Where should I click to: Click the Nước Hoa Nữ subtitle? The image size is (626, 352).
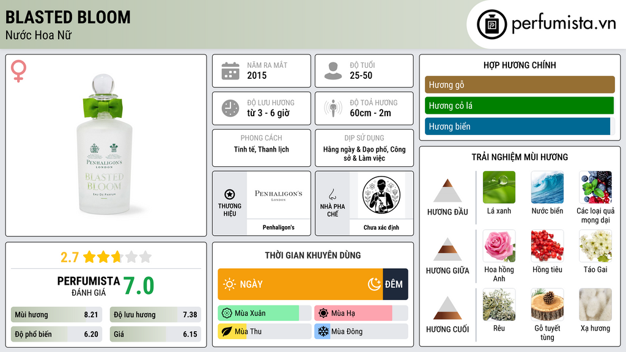(x=39, y=35)
